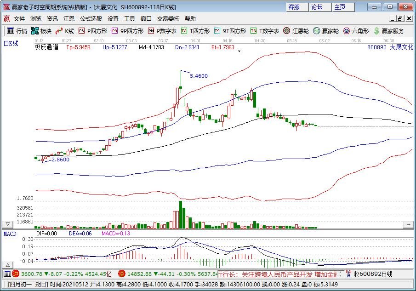Click the right arrow button beside volume panel
The image size is (416, 291).
click(x=408, y=224)
